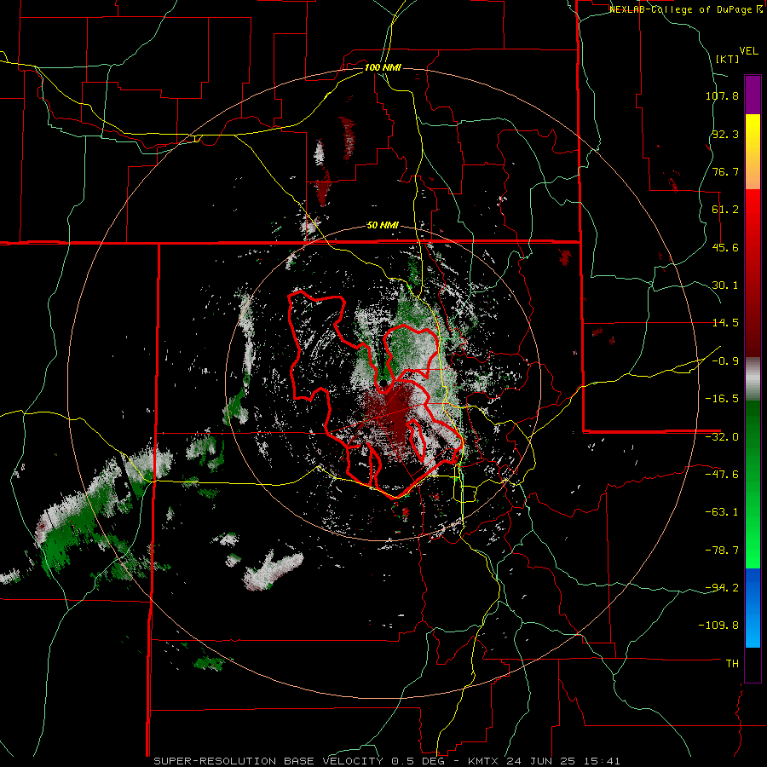
Task: Click the -0.9 legend value
Action: pyautogui.click(x=725, y=361)
